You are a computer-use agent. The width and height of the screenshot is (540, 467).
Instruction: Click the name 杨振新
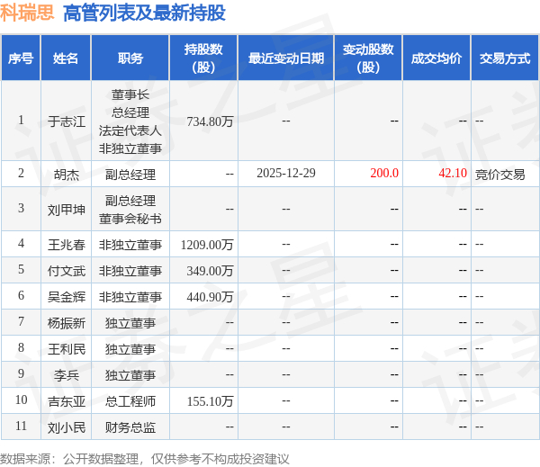pos(67,323)
